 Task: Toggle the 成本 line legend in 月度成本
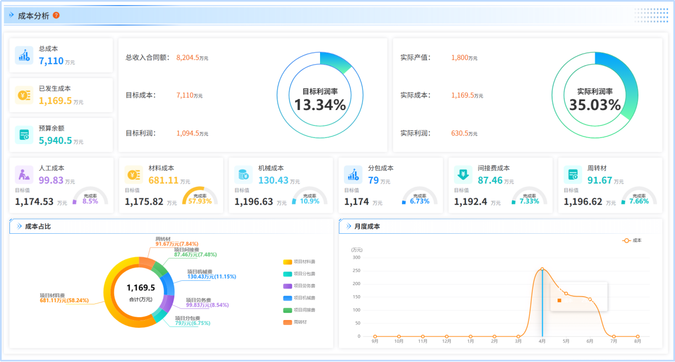coord(632,240)
